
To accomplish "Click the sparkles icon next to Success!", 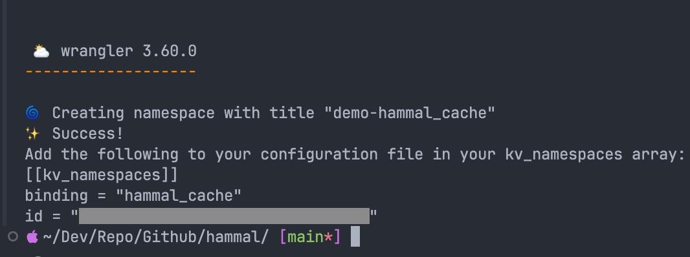I will click(32, 134).
